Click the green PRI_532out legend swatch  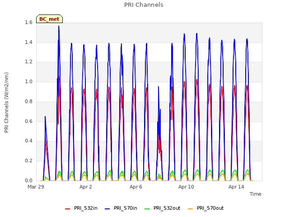147,209
